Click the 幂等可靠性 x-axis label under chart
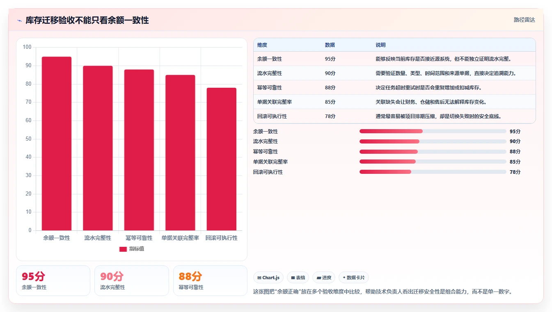Viewport: 552px width, 312px height. [x=139, y=238]
